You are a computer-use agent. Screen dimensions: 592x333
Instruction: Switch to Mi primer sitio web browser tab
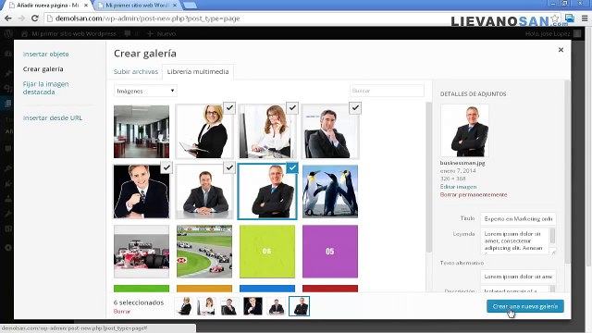pos(137,6)
